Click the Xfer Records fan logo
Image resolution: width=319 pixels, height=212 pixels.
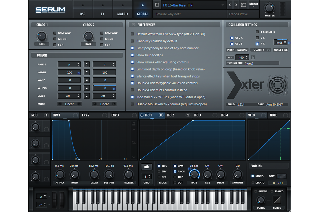point(278,85)
